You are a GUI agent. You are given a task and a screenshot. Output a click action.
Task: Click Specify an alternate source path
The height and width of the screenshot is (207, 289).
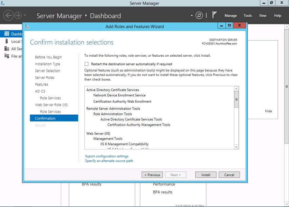click(x=109, y=161)
